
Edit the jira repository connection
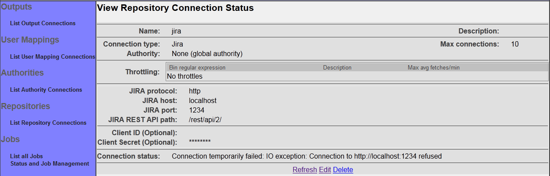click(x=325, y=170)
